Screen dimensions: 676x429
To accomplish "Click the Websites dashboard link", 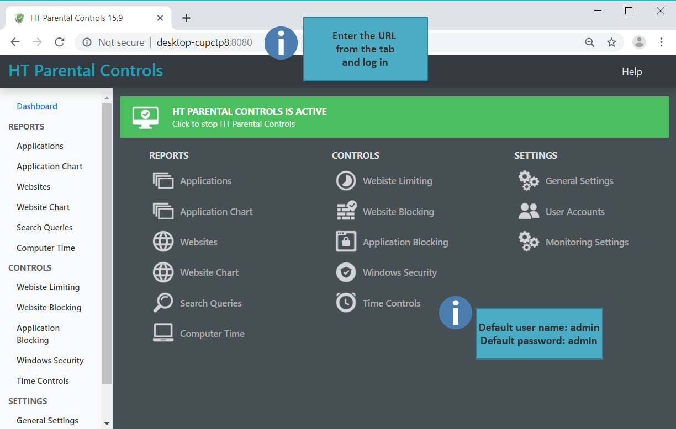I will point(199,242).
